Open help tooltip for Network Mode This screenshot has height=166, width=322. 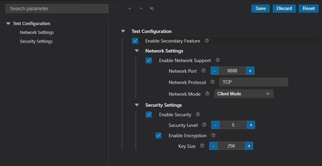tap(207, 94)
